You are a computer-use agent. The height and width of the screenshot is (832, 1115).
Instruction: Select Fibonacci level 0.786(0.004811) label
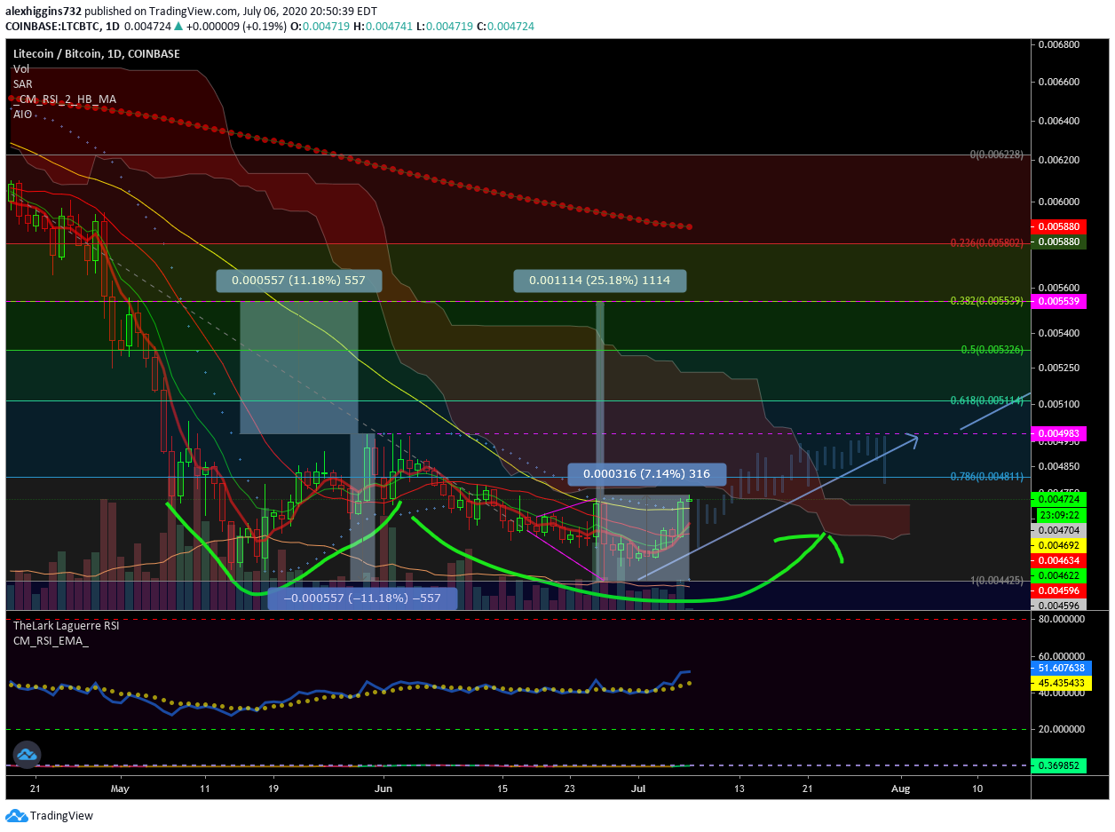coord(988,477)
